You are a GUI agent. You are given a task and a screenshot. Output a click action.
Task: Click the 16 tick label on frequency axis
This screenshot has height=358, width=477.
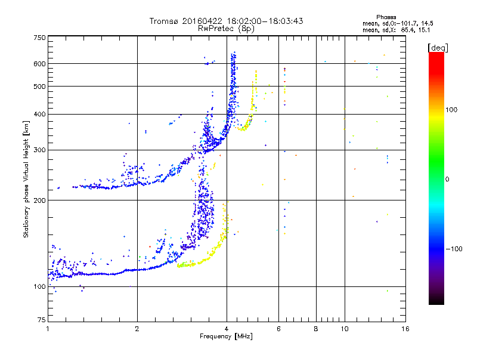click(405, 329)
